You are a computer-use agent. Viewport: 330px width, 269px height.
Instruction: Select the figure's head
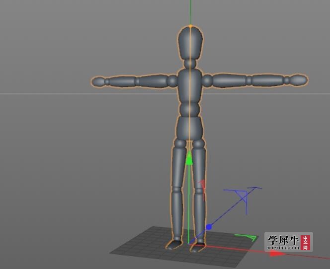190,43
